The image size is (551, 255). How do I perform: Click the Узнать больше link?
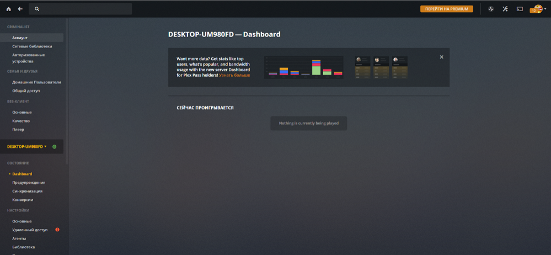(234, 75)
